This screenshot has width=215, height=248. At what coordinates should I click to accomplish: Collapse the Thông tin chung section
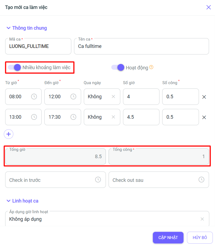click(x=9, y=28)
